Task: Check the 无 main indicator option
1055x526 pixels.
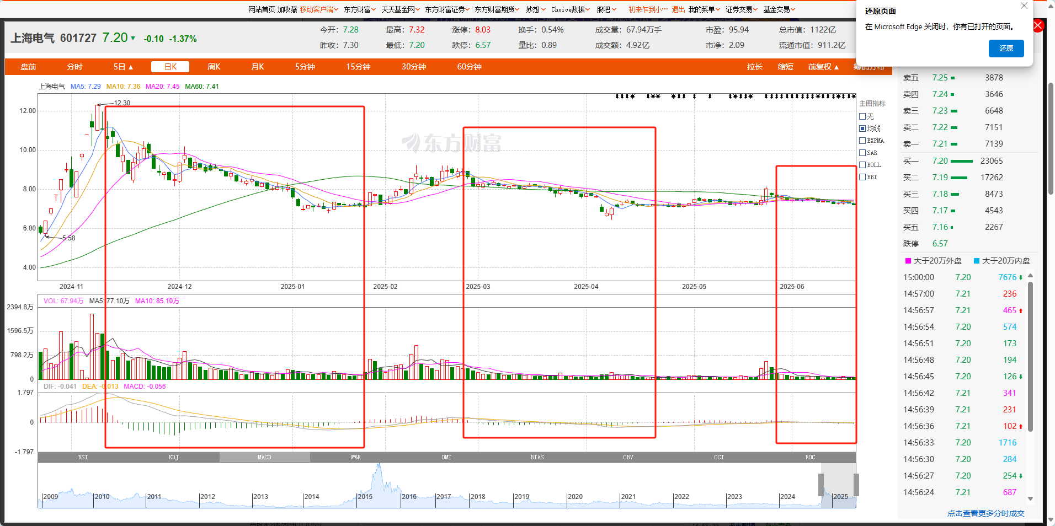Action: 862,116
